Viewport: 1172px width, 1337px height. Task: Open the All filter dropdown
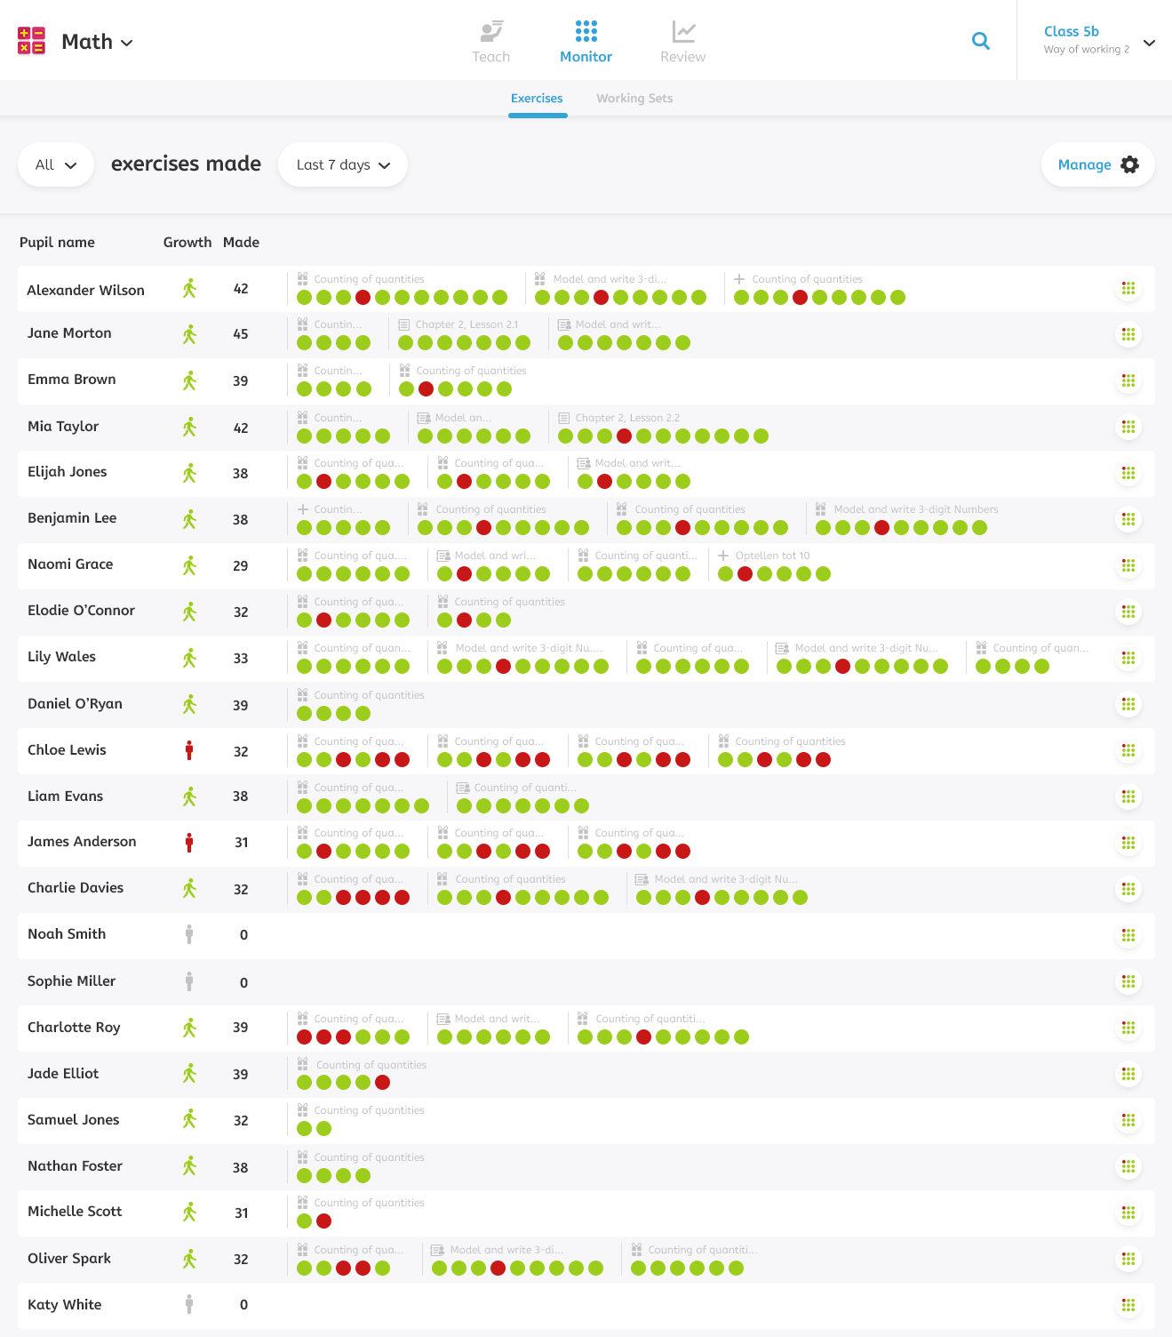pos(56,164)
